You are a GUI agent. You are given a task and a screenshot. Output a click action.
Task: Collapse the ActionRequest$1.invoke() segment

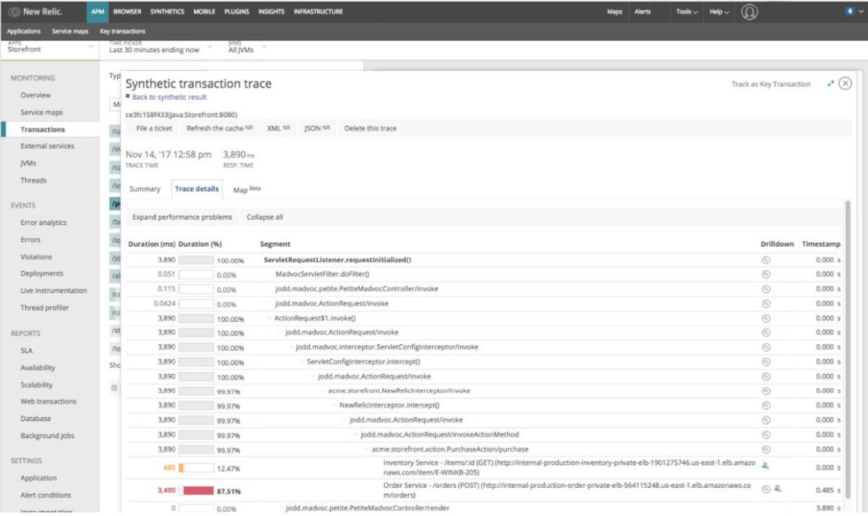pos(269,318)
